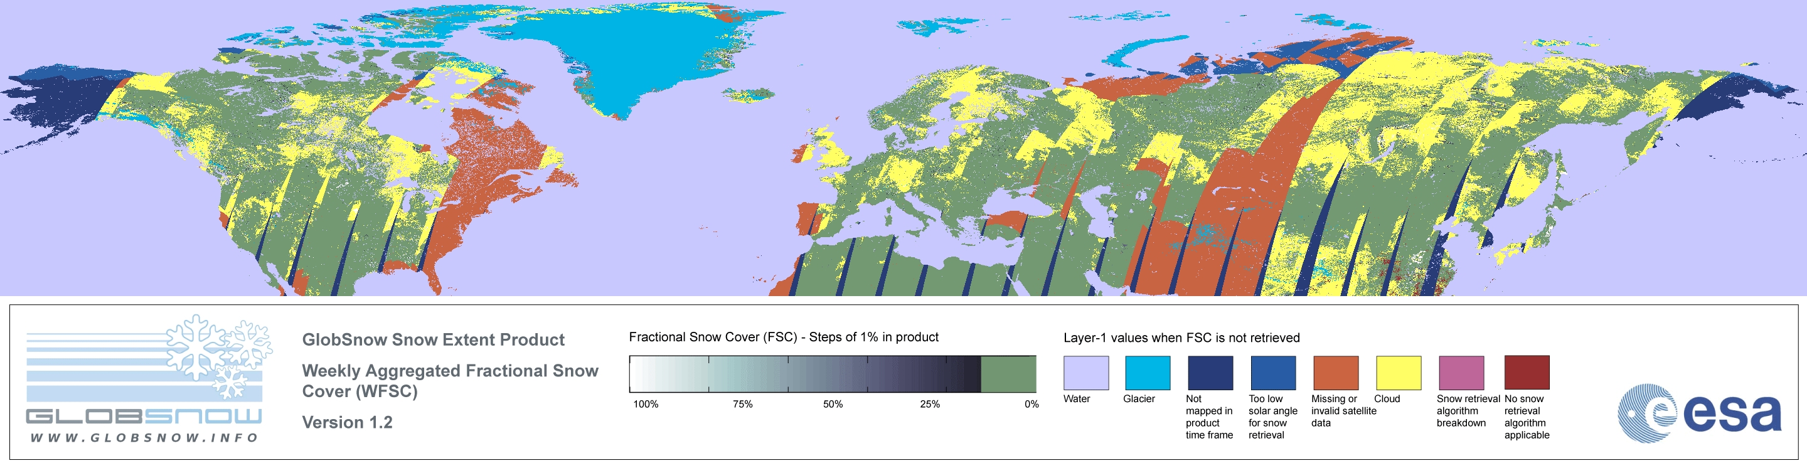Image resolution: width=1807 pixels, height=468 pixels.
Task: Click the 'Missing or invalid satellite data' swatch
Action: [1336, 373]
